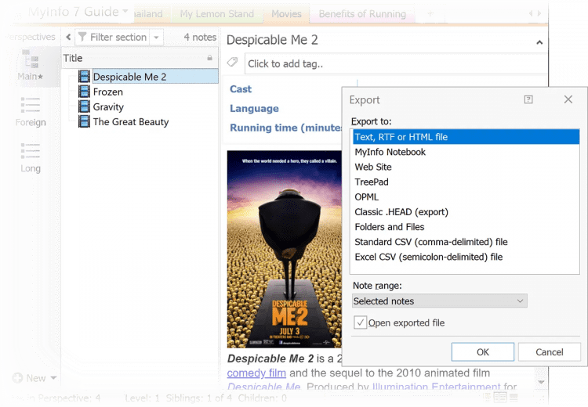Select the Main perspective icon
Screen dimensions: 588x407
[x=31, y=59]
